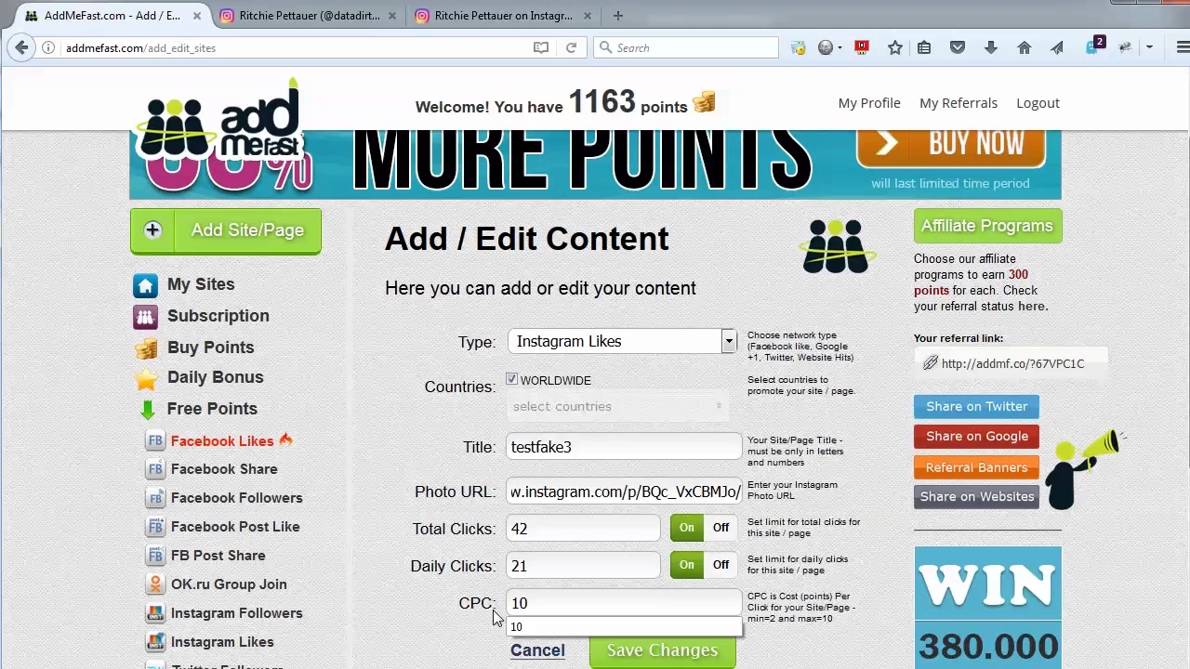Click the paper plane send icon
The image size is (1190, 669).
point(1057,47)
